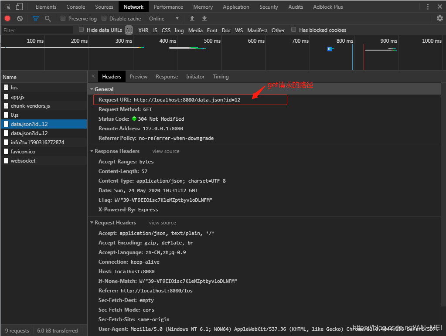Show the Timing detail tab
Image resolution: width=446 pixels, height=336 pixels.
pyautogui.click(x=221, y=76)
